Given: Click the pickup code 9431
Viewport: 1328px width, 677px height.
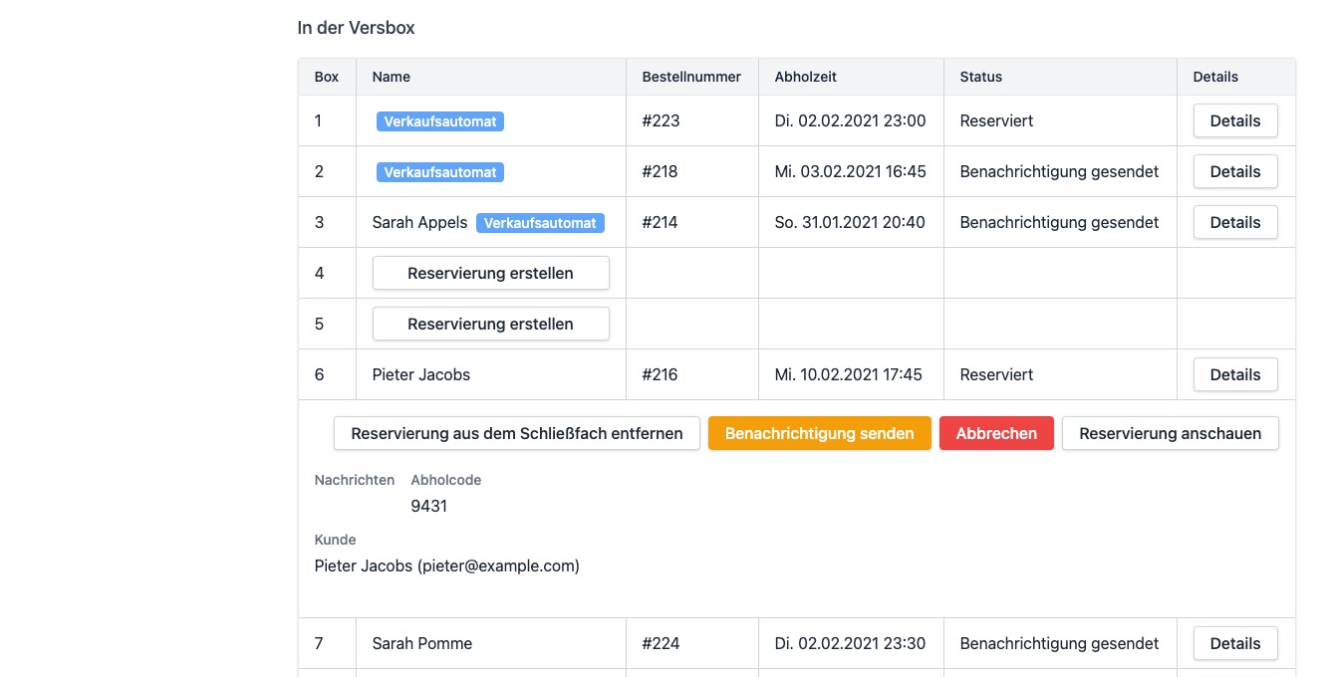Looking at the screenshot, I should (x=429, y=507).
